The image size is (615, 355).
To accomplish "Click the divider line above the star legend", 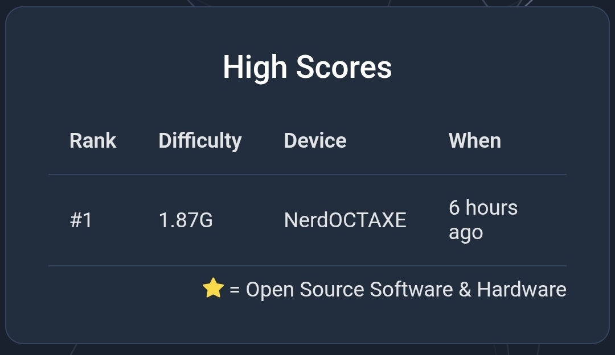I will tap(307, 265).
